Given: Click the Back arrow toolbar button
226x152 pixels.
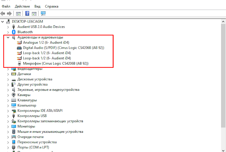Looking at the screenshot, I should [x=3, y=14].
